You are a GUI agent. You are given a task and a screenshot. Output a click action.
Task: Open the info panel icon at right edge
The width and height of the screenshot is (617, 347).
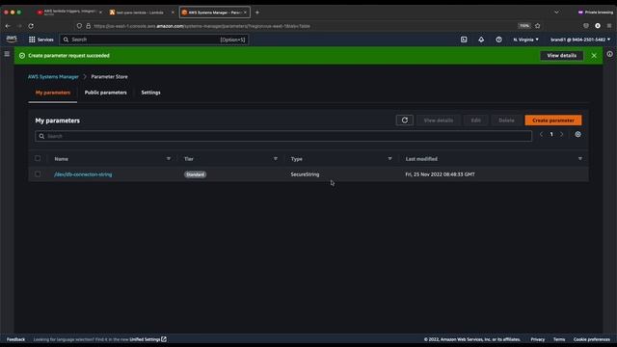click(x=609, y=54)
